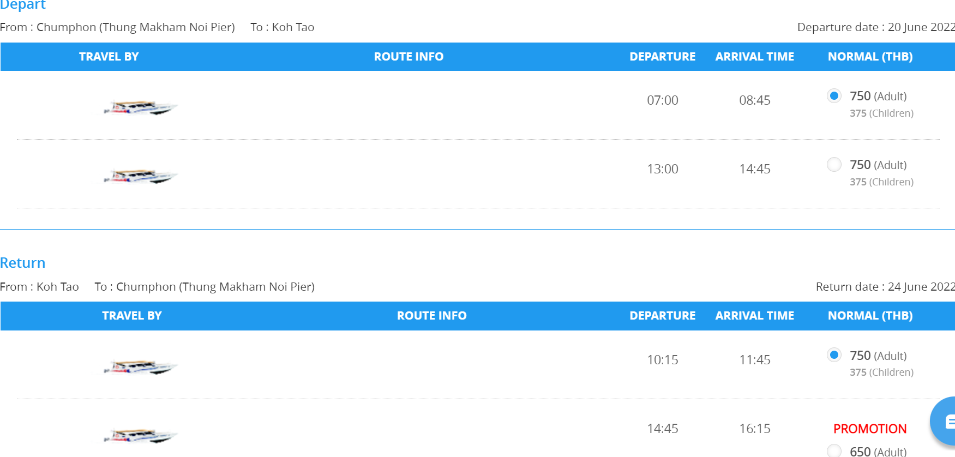Click the Departure date 20 June 2022 text
This screenshot has height=457, width=955.
[x=876, y=27]
